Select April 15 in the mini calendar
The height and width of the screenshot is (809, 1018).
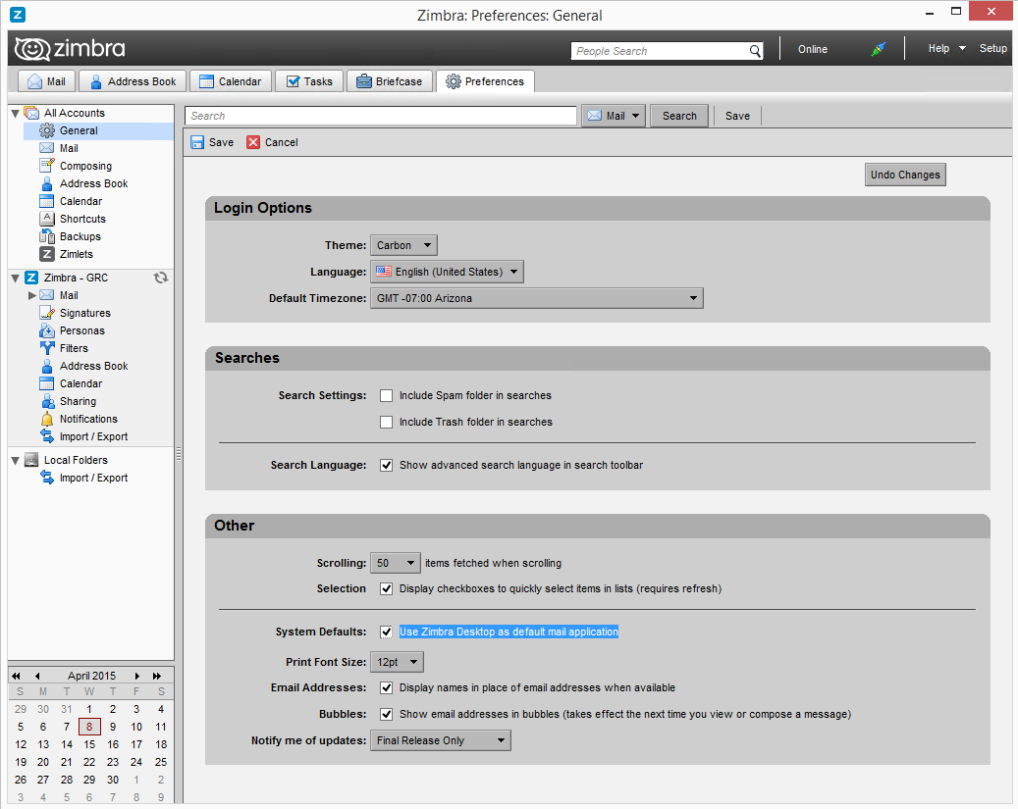(x=89, y=744)
